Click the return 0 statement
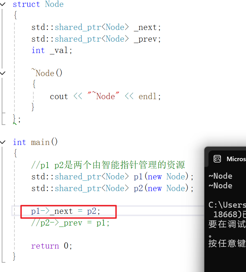Viewport: 246px width, 272px height. [52, 246]
